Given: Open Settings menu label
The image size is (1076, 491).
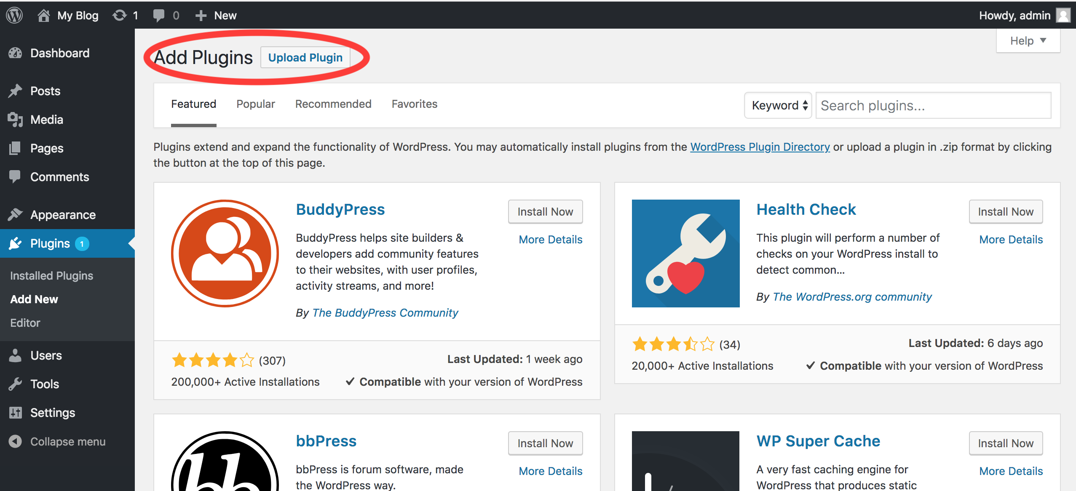Looking at the screenshot, I should (x=53, y=413).
